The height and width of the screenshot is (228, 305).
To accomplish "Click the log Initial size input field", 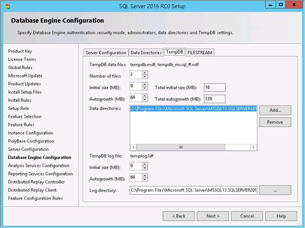I will [x=136, y=166].
